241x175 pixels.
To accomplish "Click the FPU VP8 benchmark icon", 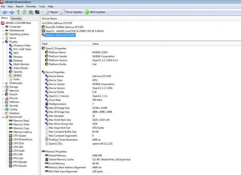I will tap(11, 154).
